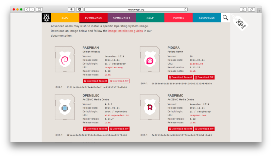Download the Pidora ZIP
The height and width of the screenshot is (157, 272).
[x=204, y=77]
